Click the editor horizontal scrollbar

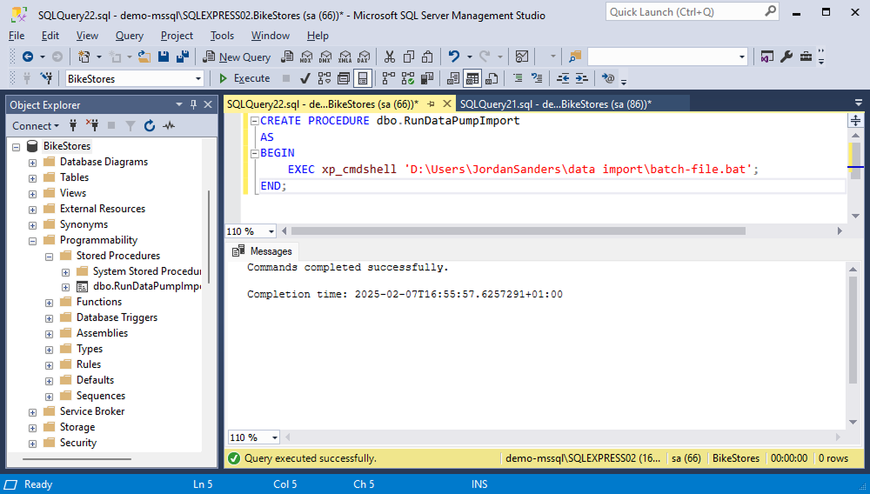519,230
